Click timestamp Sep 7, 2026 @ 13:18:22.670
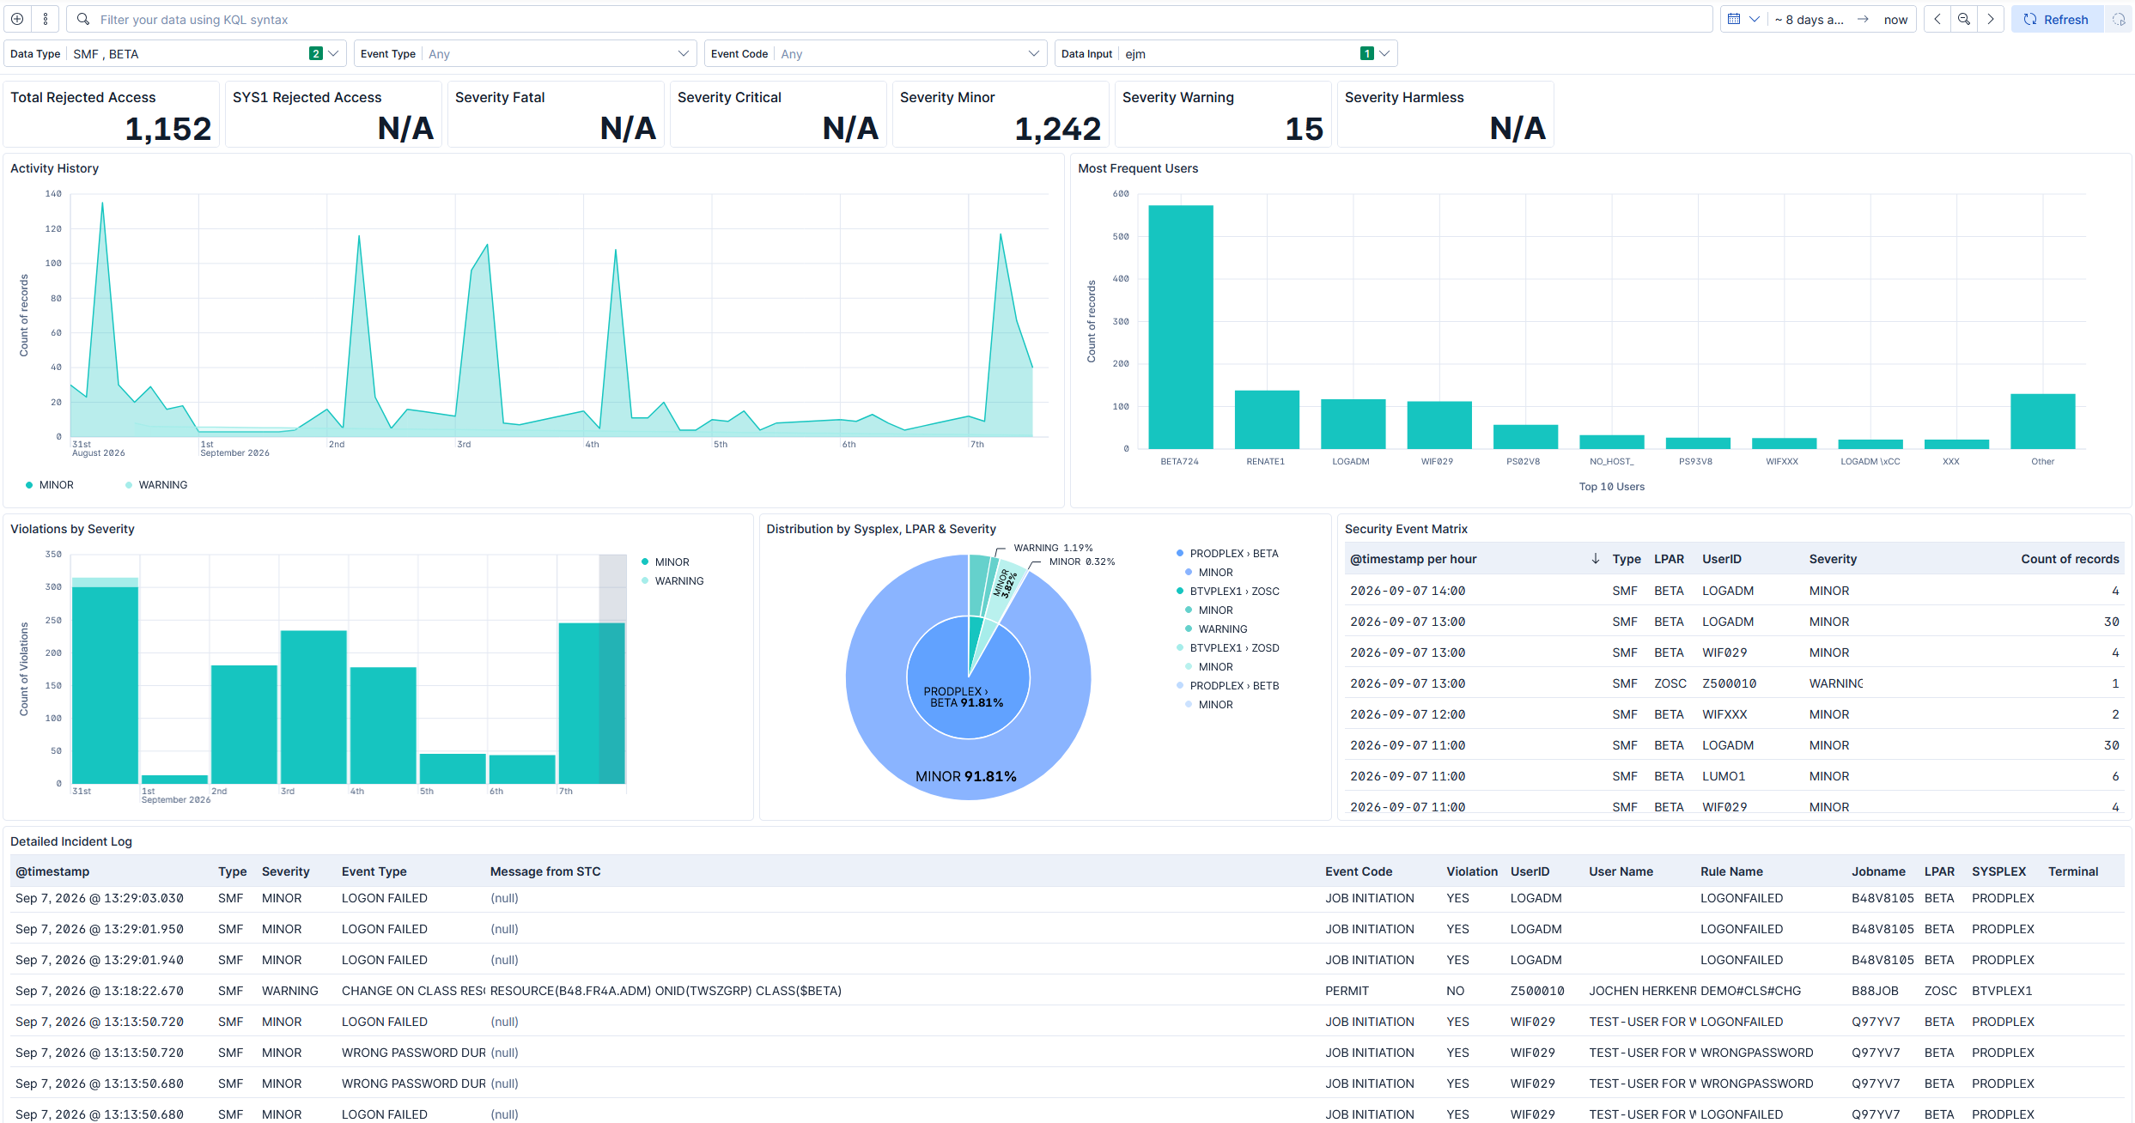 point(100,991)
